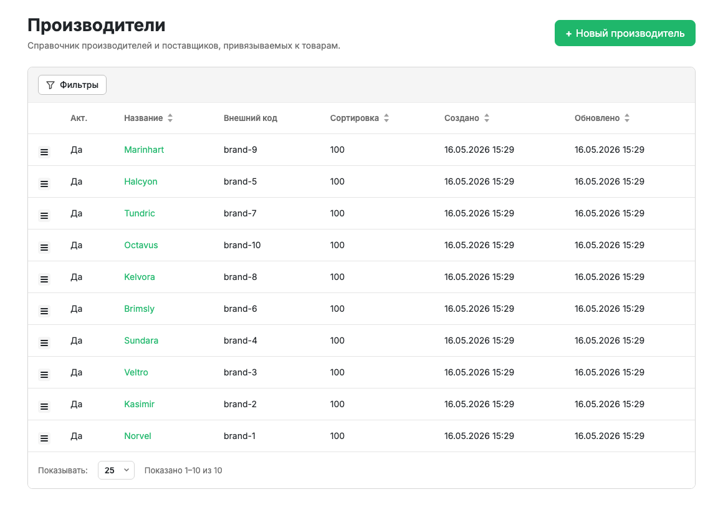Click the Показано 1–10 из 10 text
This screenshot has height=507, width=723.
tap(183, 470)
